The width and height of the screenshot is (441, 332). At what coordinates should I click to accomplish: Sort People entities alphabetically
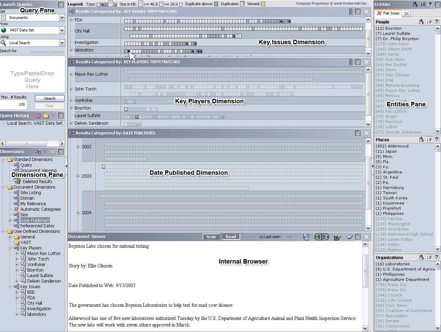coord(421,22)
